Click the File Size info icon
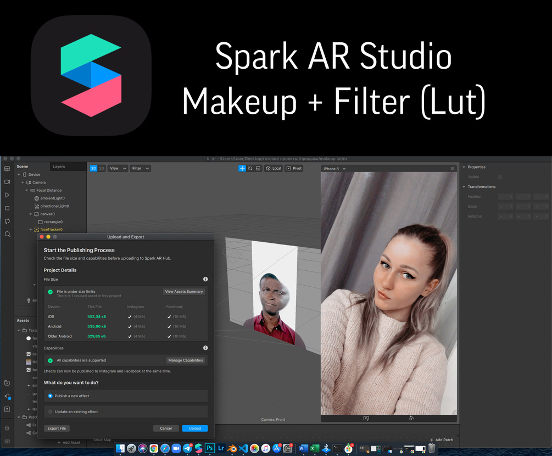552x456 pixels. 205,279
